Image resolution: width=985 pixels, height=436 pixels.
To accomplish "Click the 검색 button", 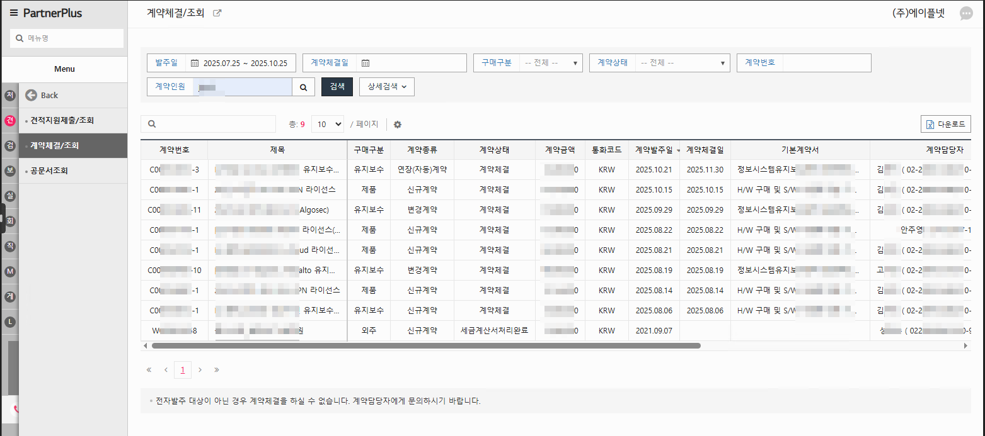I will (x=337, y=87).
